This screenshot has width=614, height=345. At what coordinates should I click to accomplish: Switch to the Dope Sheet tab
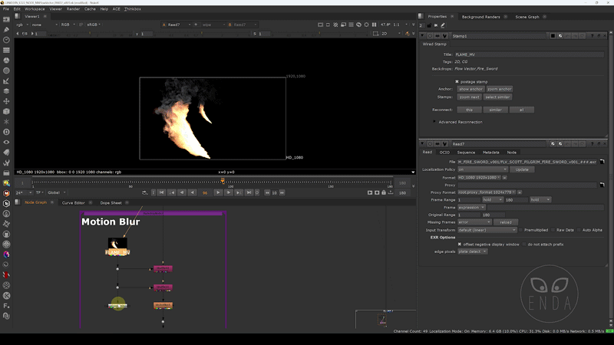(111, 202)
